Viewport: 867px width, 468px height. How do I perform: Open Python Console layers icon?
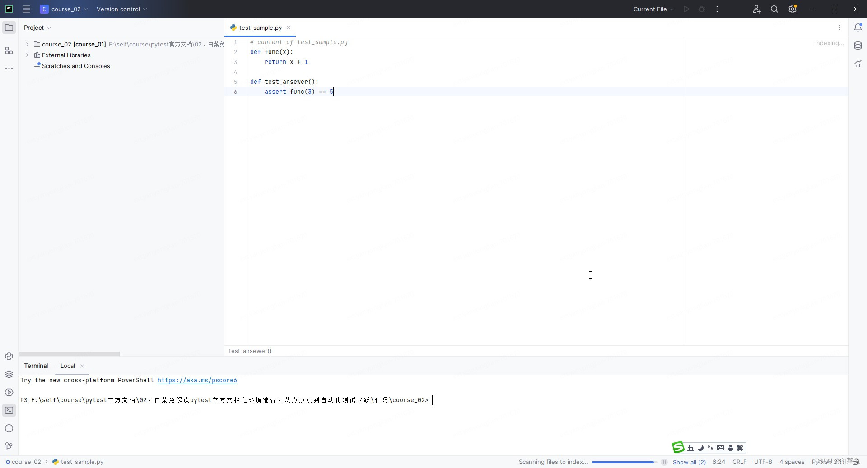pyautogui.click(x=9, y=374)
